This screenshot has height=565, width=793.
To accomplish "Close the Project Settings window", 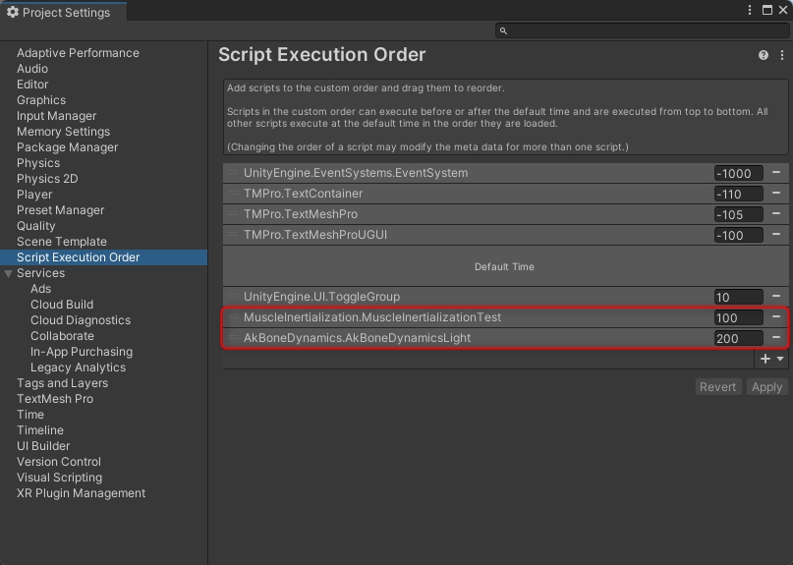I will tap(783, 10).
